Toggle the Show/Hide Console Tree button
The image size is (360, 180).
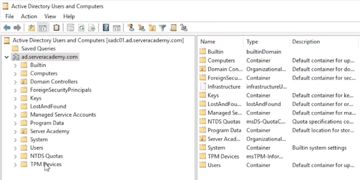tap(43, 28)
